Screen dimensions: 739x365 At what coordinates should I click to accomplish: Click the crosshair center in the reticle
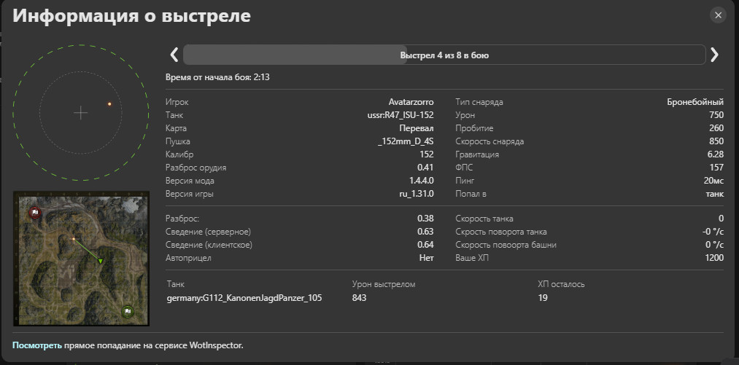click(x=80, y=112)
